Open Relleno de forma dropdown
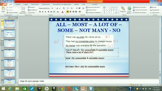Screen dimensions: 162x91 click(x=140, y=7)
